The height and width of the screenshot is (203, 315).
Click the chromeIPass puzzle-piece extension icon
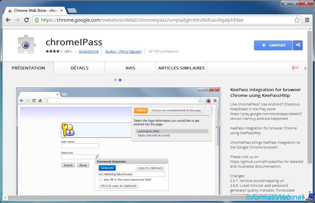click(26, 44)
